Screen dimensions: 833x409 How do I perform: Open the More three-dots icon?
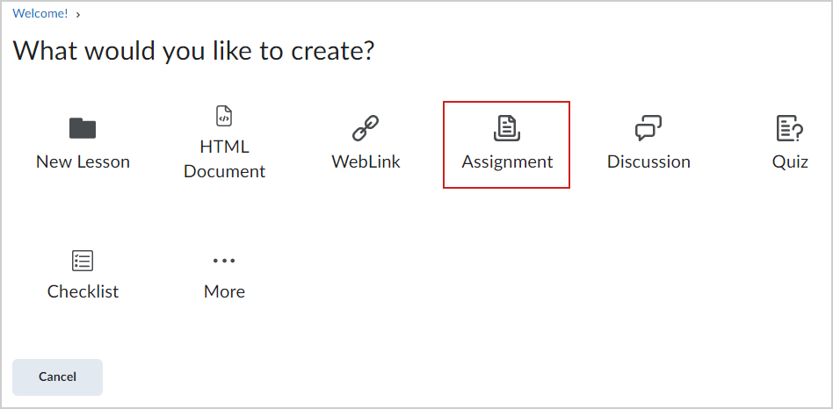(224, 261)
